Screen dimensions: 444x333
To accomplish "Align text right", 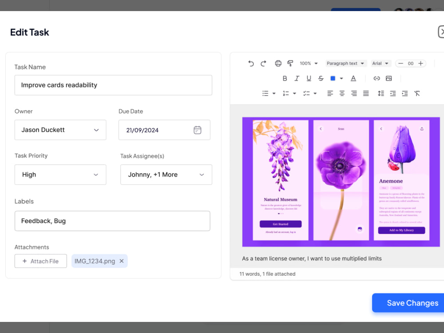I will pos(354,93).
